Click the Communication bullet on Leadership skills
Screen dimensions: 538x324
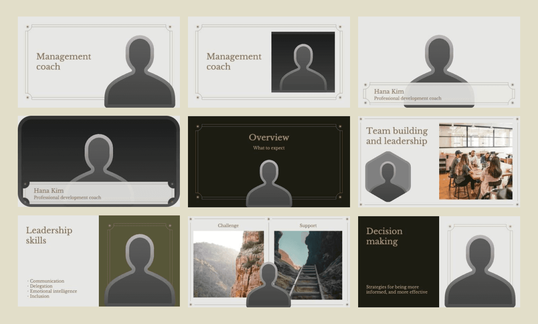tap(47, 281)
